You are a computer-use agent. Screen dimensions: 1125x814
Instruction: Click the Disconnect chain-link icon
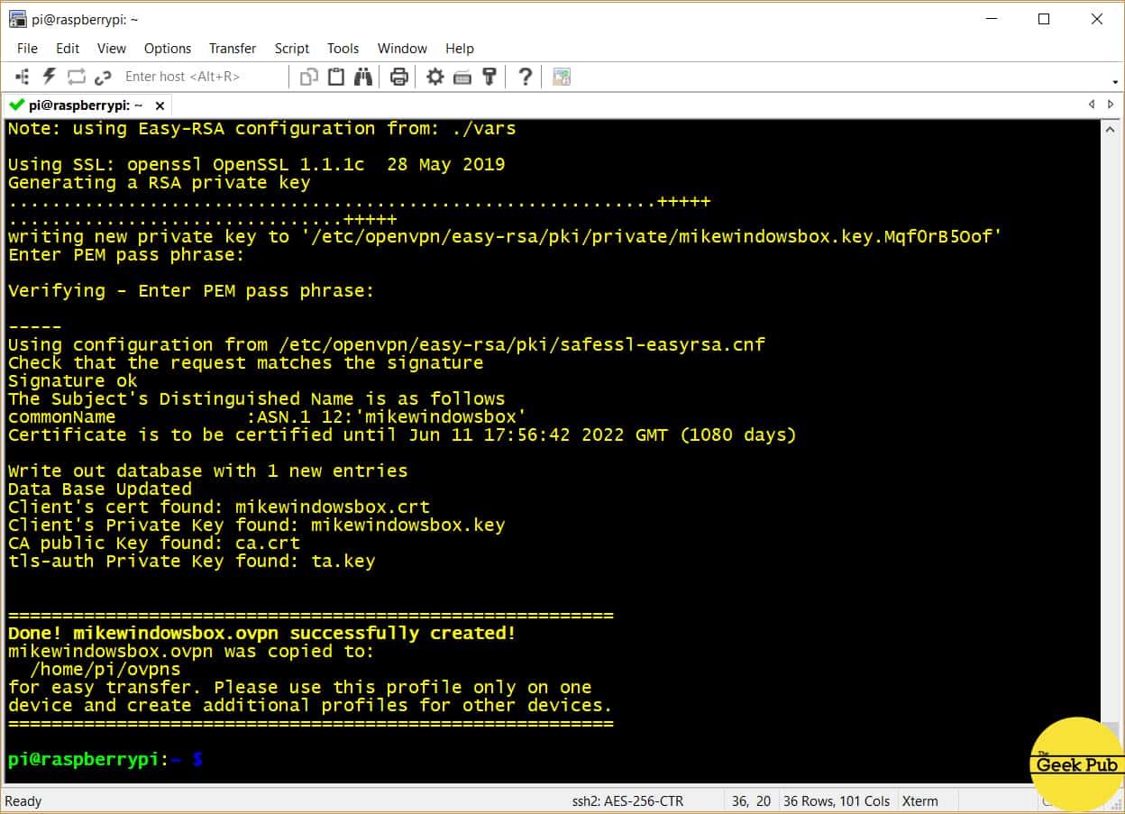tap(103, 77)
